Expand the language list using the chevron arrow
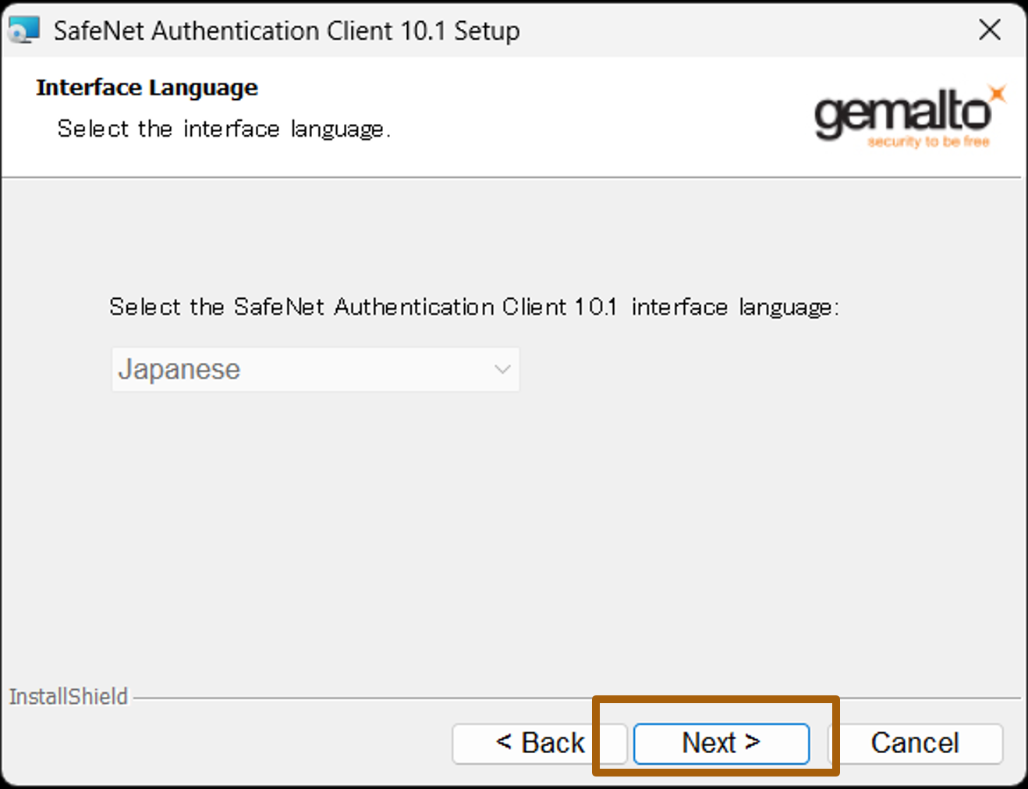 click(x=502, y=369)
